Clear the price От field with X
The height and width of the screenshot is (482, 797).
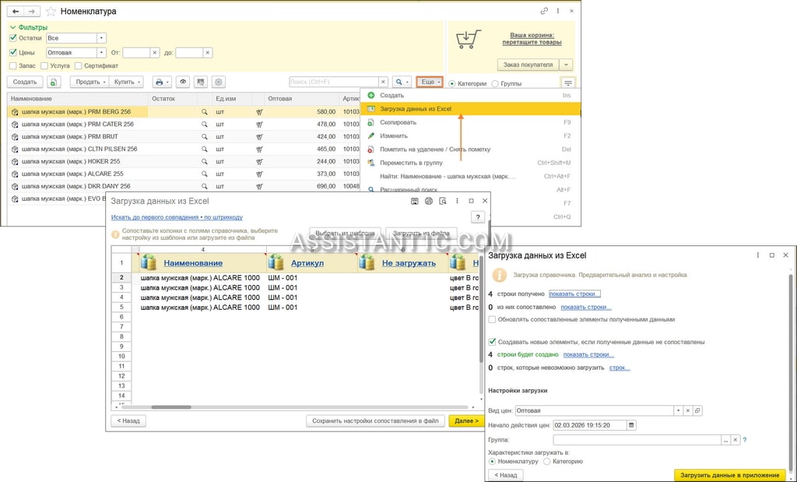[x=155, y=52]
